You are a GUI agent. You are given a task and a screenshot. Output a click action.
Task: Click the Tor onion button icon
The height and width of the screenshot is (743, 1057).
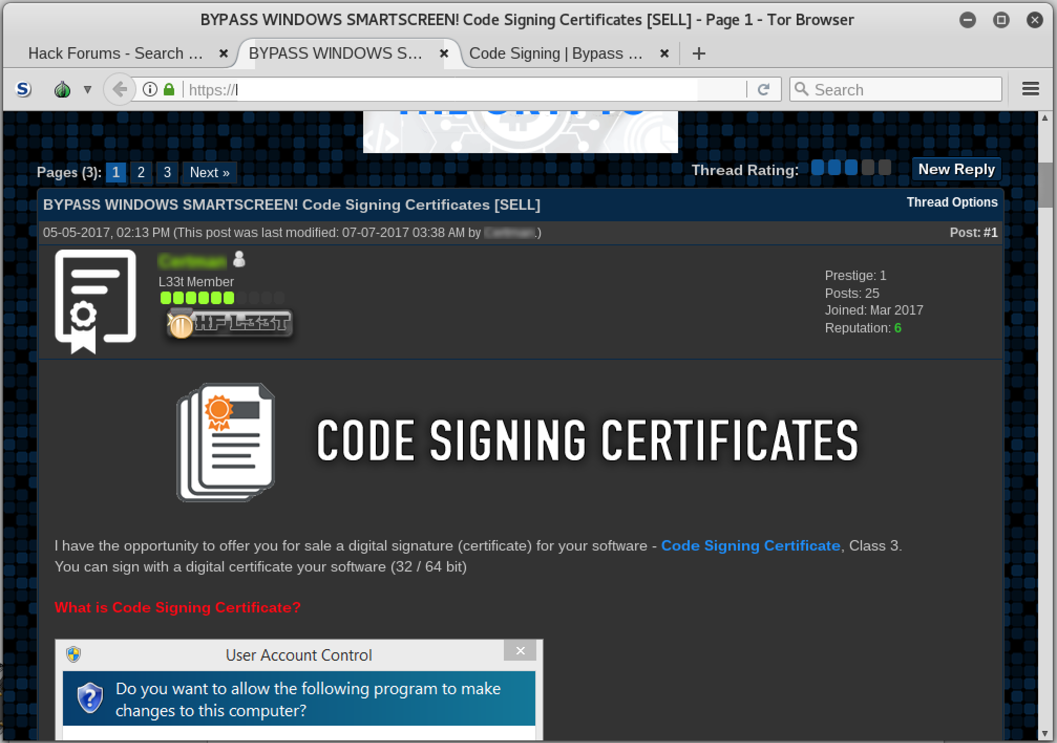[x=62, y=90]
